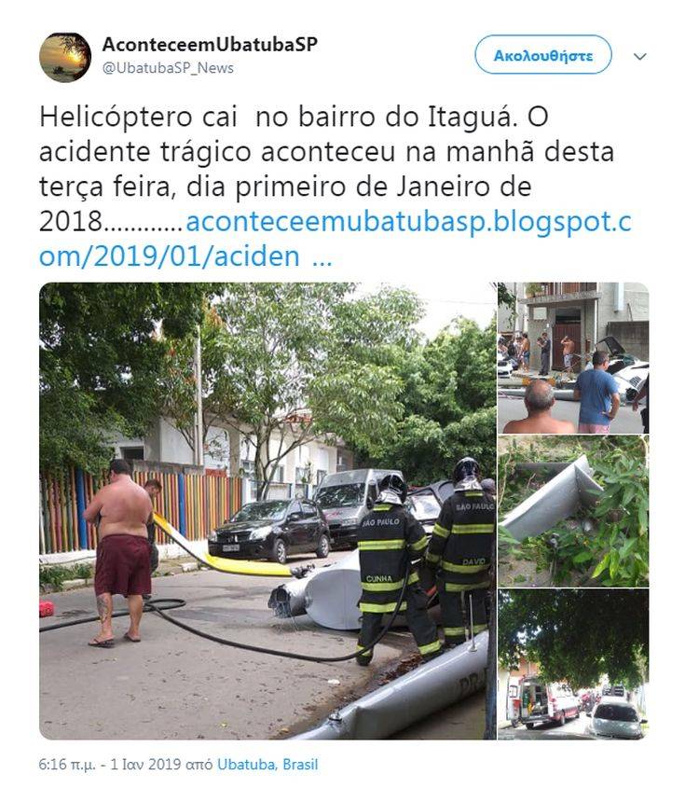This screenshot has width=685, height=788.
Task: Click the ellipsis after the truncated link
Action: 322,257
